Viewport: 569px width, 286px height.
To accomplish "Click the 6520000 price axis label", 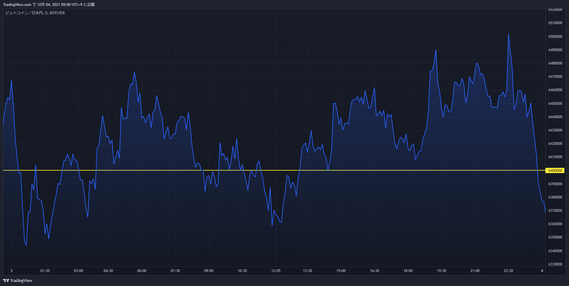I will coord(555,10).
